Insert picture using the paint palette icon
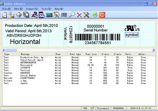This screenshot has width=158, height=111. 56,15
